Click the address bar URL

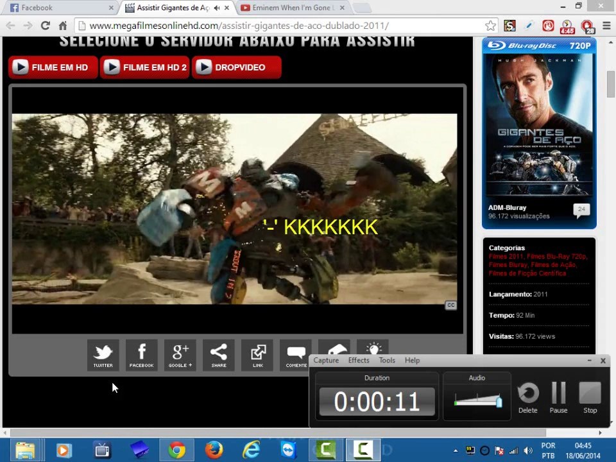tap(239, 26)
